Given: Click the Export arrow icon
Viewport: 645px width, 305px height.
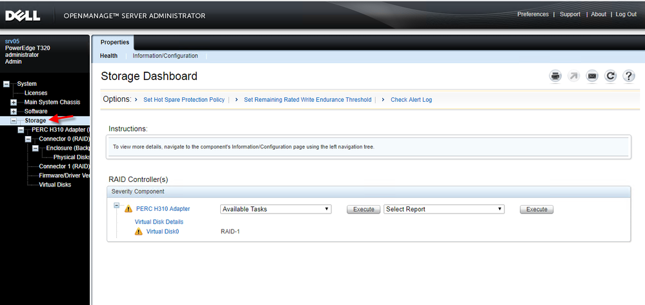Looking at the screenshot, I should (574, 76).
